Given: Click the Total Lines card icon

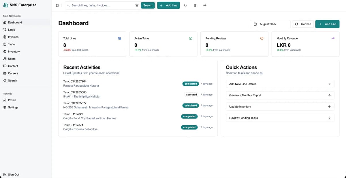Looking at the screenshot, I should pos(120,38).
